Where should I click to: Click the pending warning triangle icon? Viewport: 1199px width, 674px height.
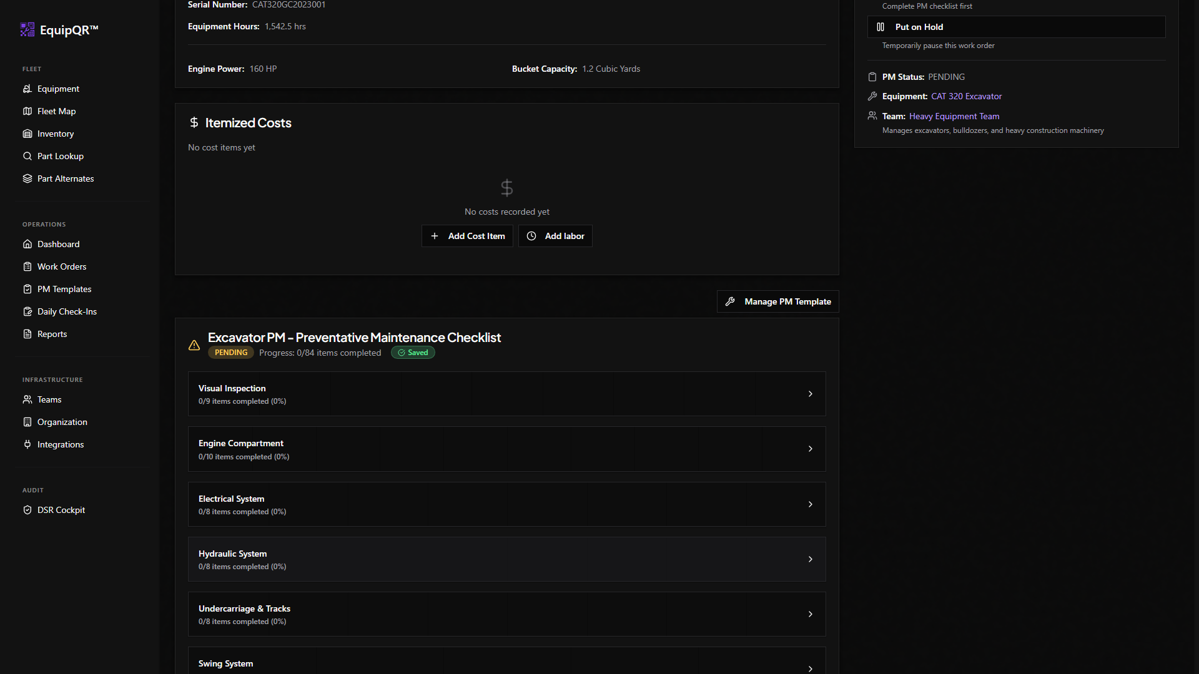tap(194, 345)
